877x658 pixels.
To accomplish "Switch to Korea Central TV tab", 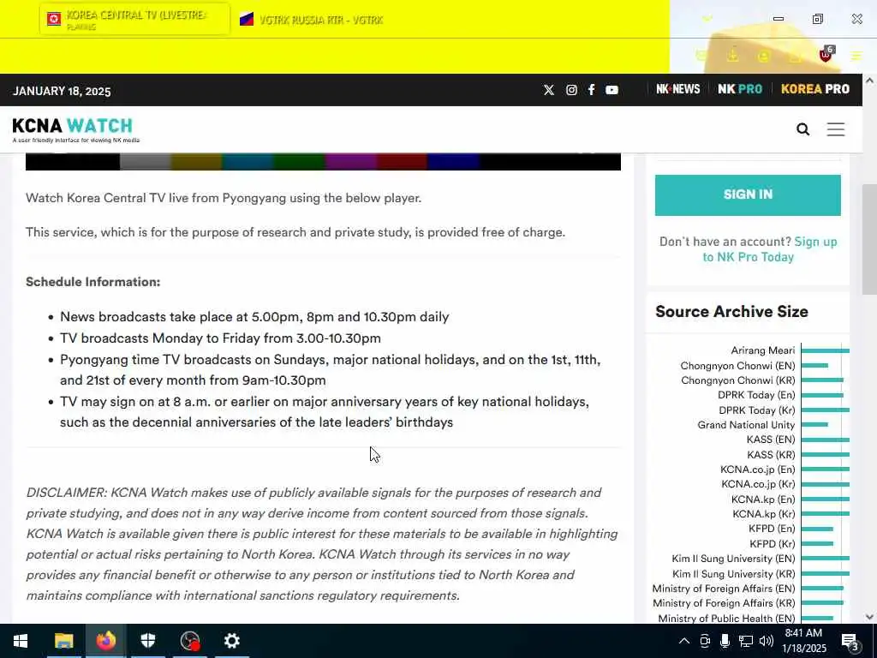I will click(134, 20).
